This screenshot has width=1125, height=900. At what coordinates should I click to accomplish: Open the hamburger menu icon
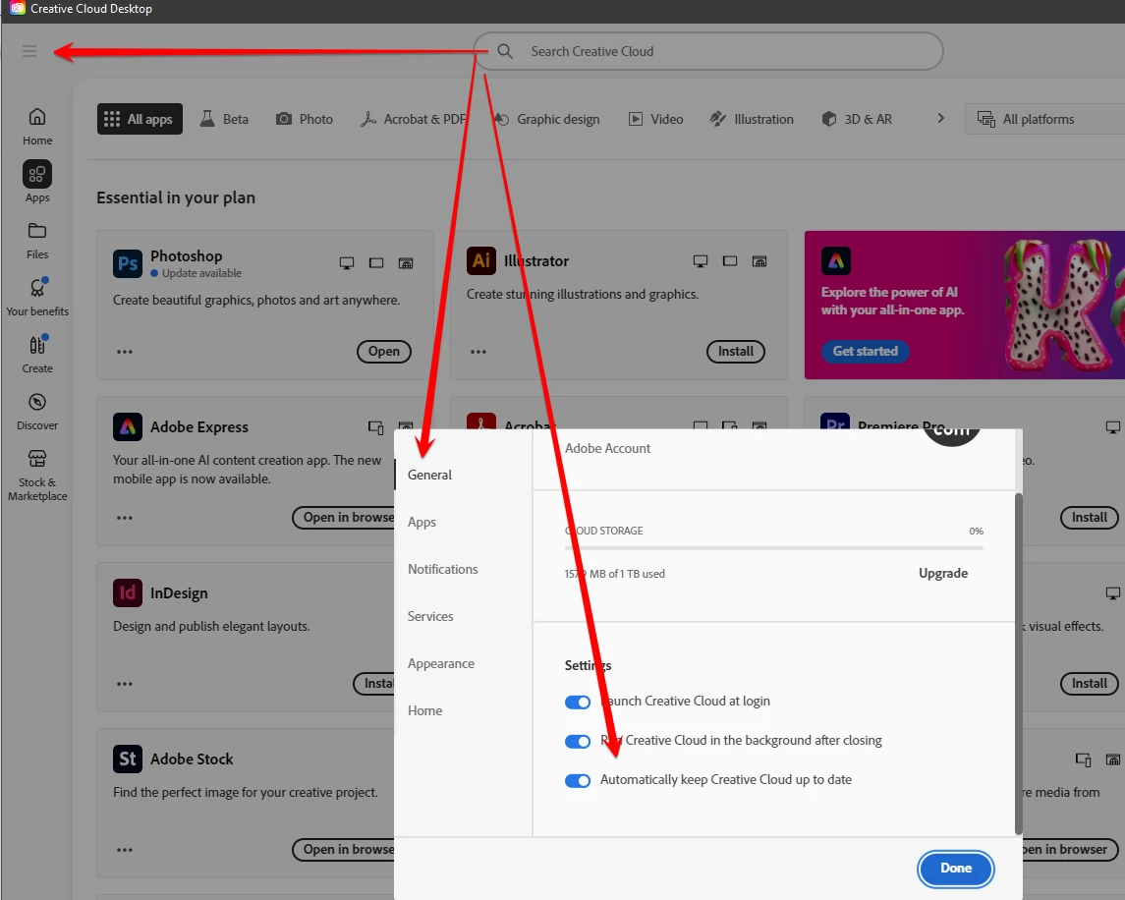coord(29,51)
